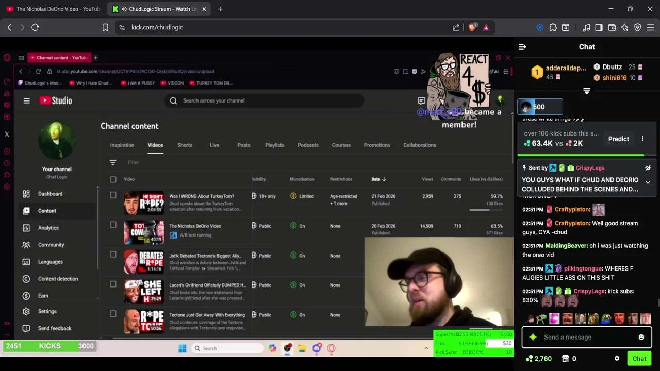Viewport: 660px width, 371px height.
Task: Open the green channel points icon
Action: point(529,359)
